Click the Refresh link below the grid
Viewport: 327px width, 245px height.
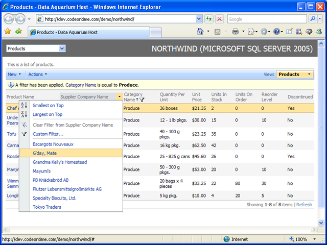305,205
